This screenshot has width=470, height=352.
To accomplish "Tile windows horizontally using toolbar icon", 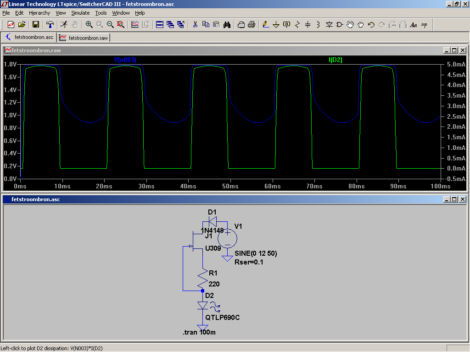I will coord(160,25).
